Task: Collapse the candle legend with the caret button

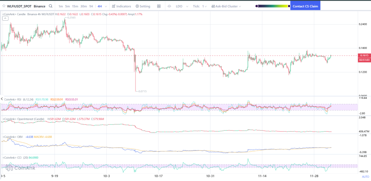Action: (5, 18)
